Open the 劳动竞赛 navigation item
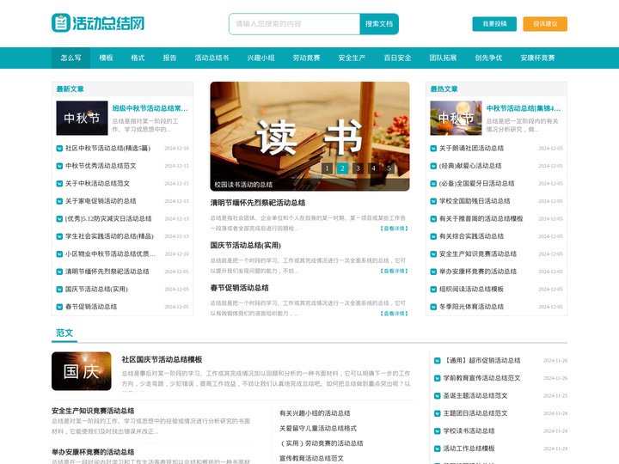619x464 pixels. 306,58
